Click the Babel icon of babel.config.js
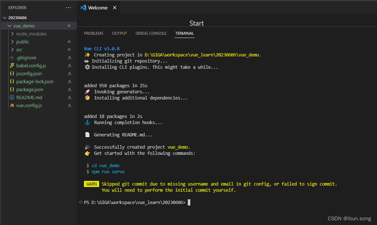377x225 pixels. [12, 65]
